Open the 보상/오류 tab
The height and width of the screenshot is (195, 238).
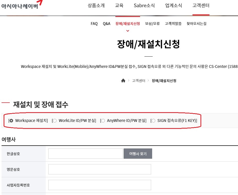tap(152, 24)
